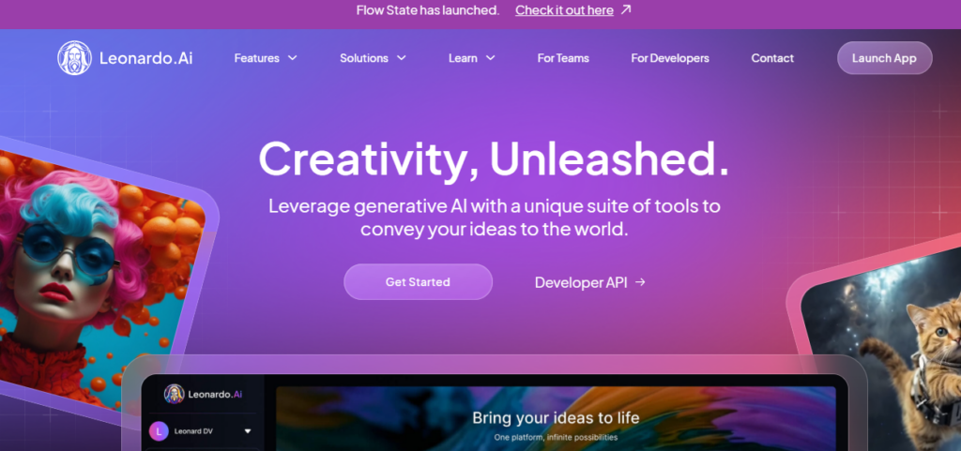The height and width of the screenshot is (451, 961).
Task: Expand the Solutions menu chevron
Action: [401, 58]
